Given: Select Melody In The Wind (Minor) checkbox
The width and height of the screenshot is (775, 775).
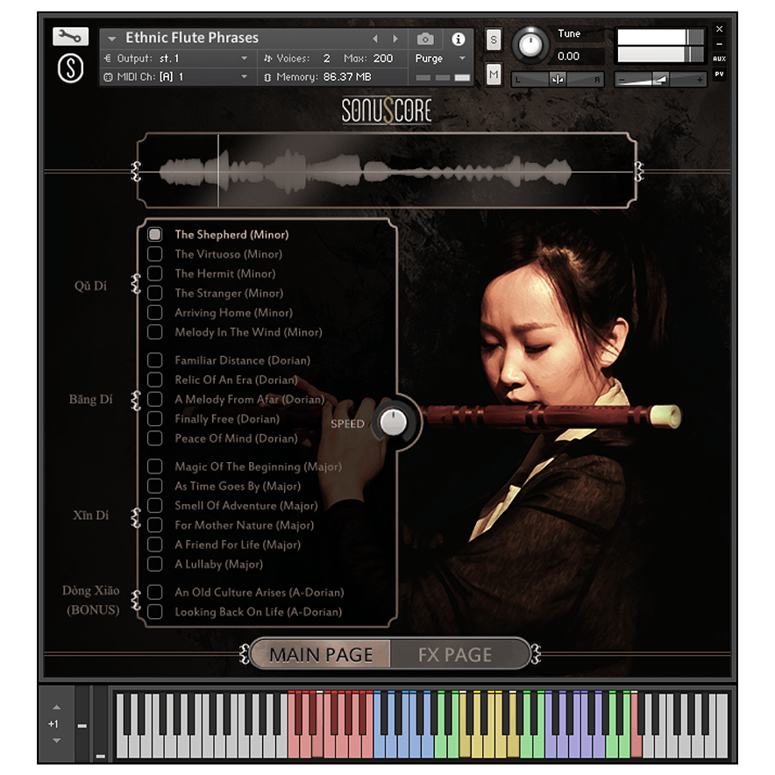Looking at the screenshot, I should point(154,332).
